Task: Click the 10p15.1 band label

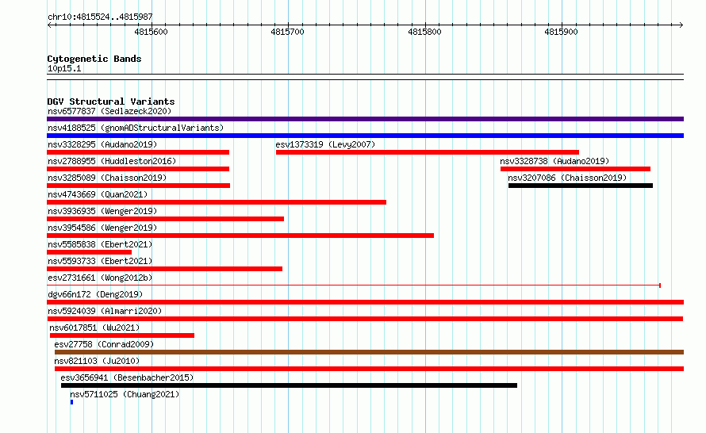Action: tap(64, 68)
